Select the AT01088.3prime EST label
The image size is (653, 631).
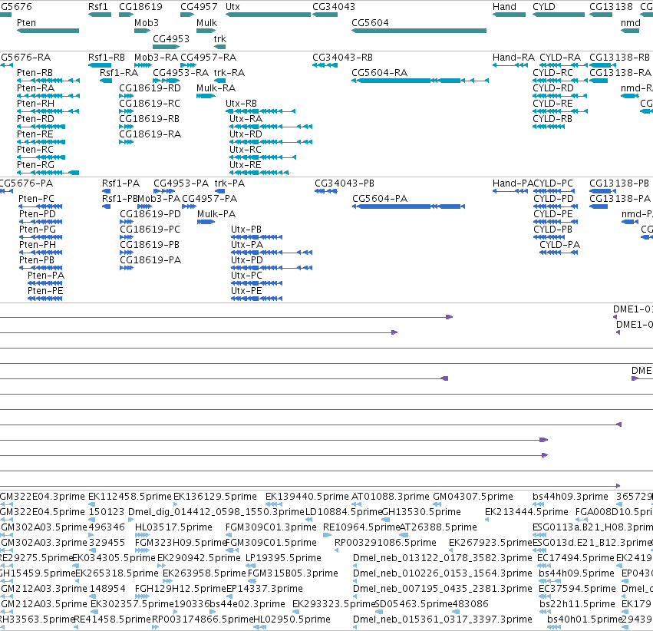pos(391,497)
